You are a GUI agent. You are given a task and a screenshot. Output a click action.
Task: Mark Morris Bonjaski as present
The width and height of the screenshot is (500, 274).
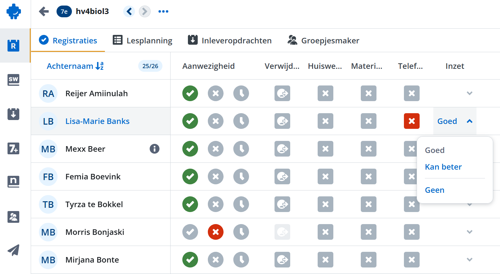click(190, 232)
